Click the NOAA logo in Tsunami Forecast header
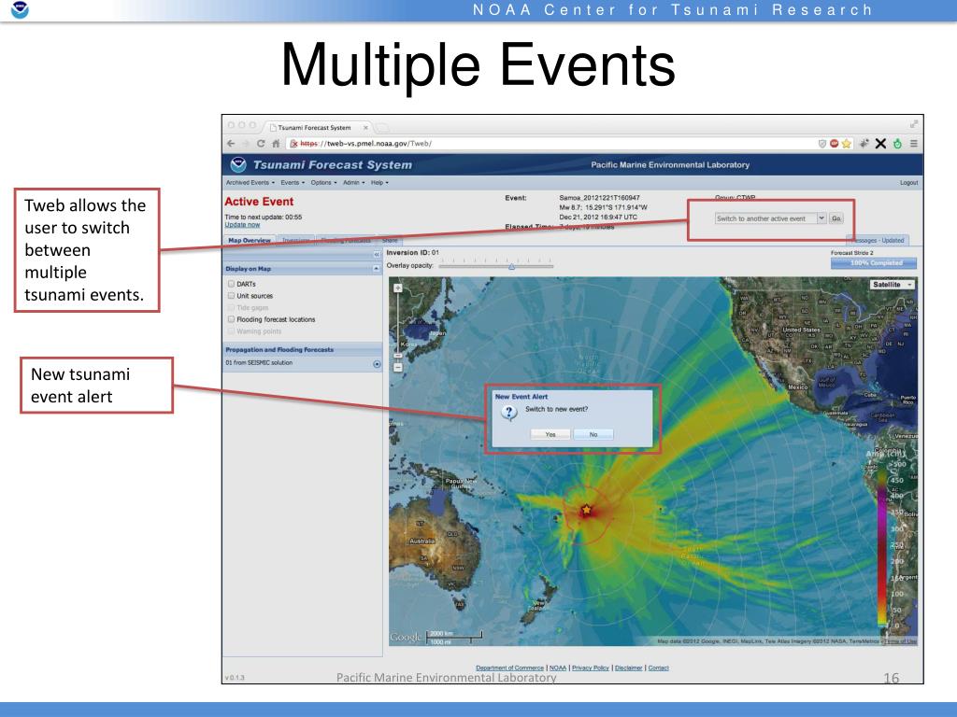957x717 pixels. click(238, 164)
